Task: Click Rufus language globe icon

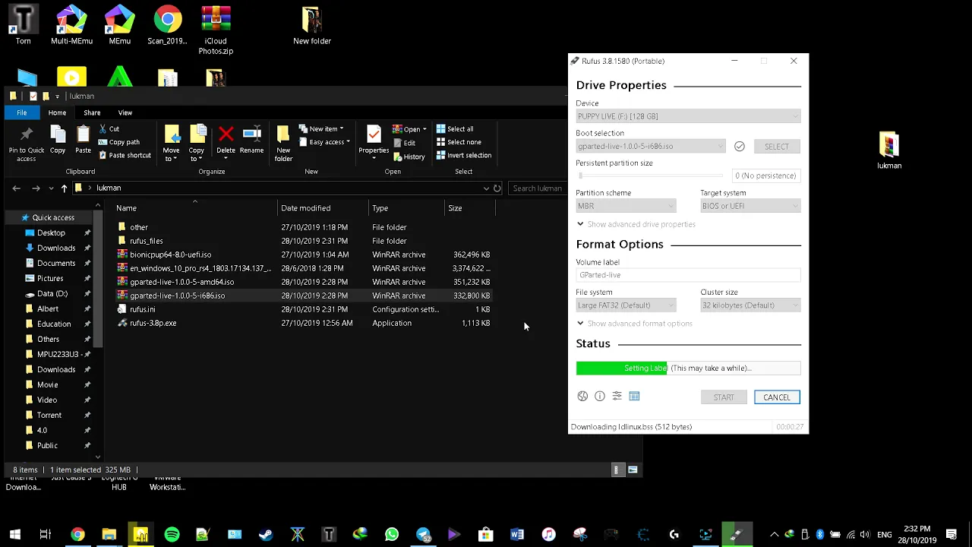Action: [x=582, y=397]
